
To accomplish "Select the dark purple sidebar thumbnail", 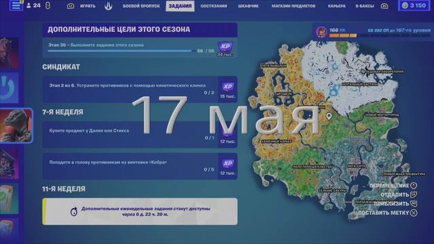I will pos(9,164).
